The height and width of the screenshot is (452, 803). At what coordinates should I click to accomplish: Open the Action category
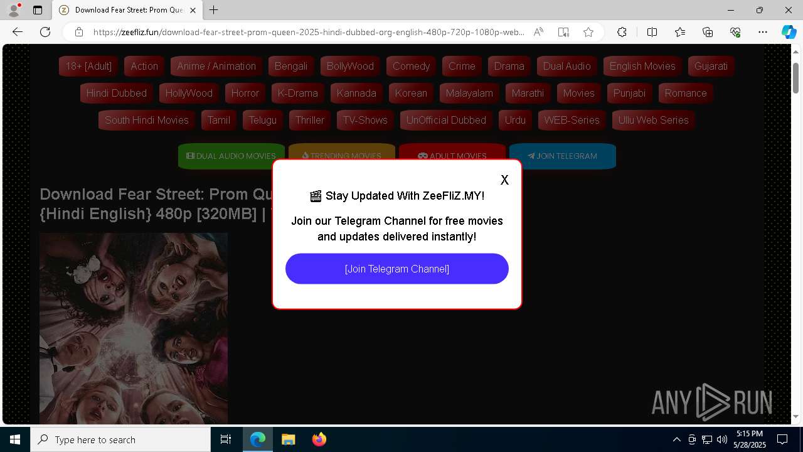(144, 66)
